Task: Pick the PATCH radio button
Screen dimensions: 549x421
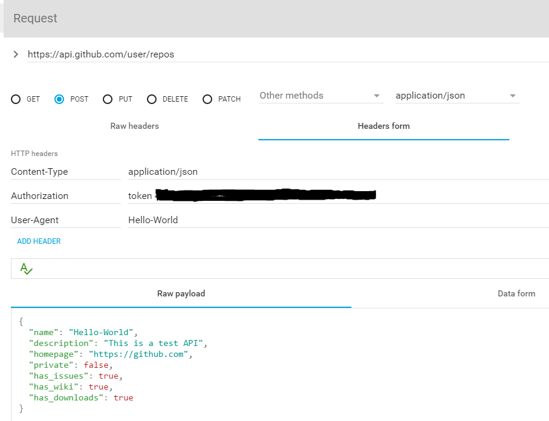Action: click(207, 99)
